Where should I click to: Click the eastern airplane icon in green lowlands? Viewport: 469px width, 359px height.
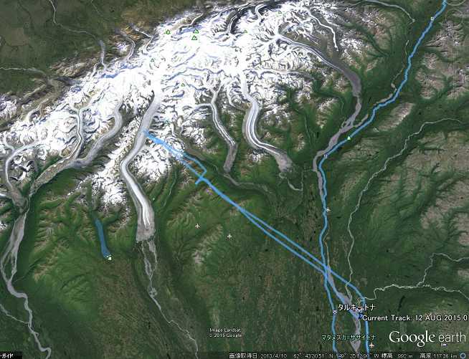229,236
